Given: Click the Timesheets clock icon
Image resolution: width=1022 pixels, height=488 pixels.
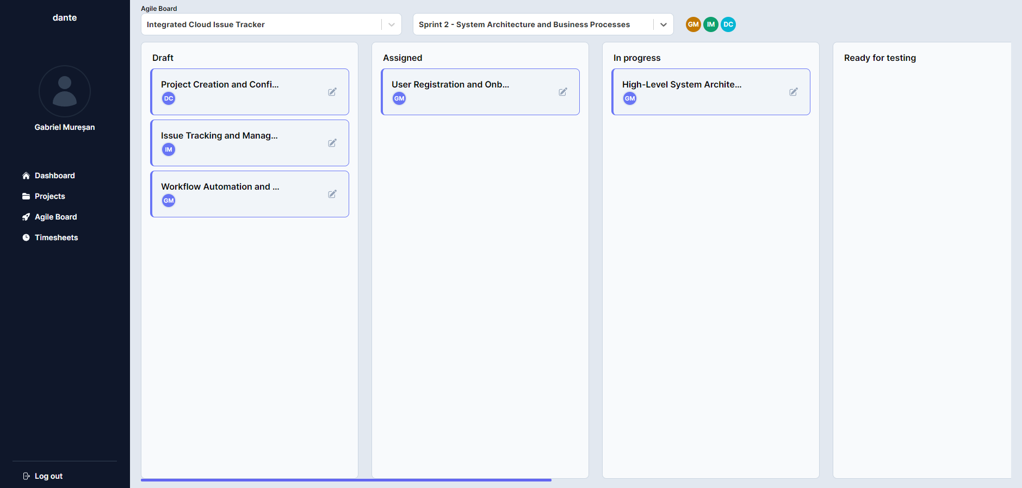Looking at the screenshot, I should 26,237.
